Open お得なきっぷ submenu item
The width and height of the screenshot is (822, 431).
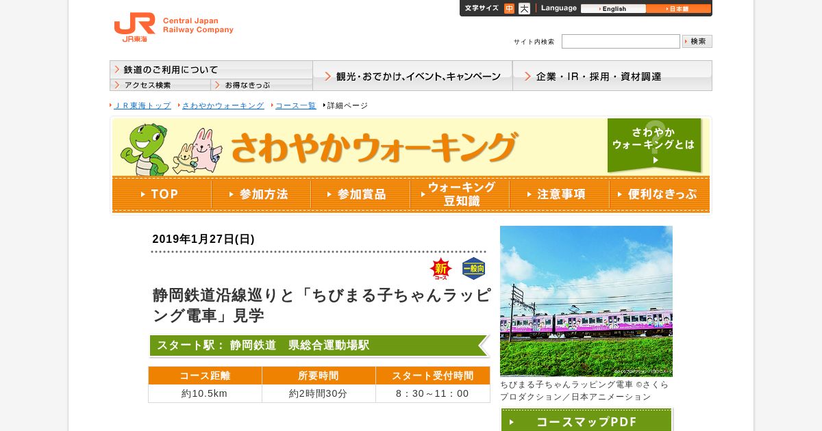click(262, 85)
